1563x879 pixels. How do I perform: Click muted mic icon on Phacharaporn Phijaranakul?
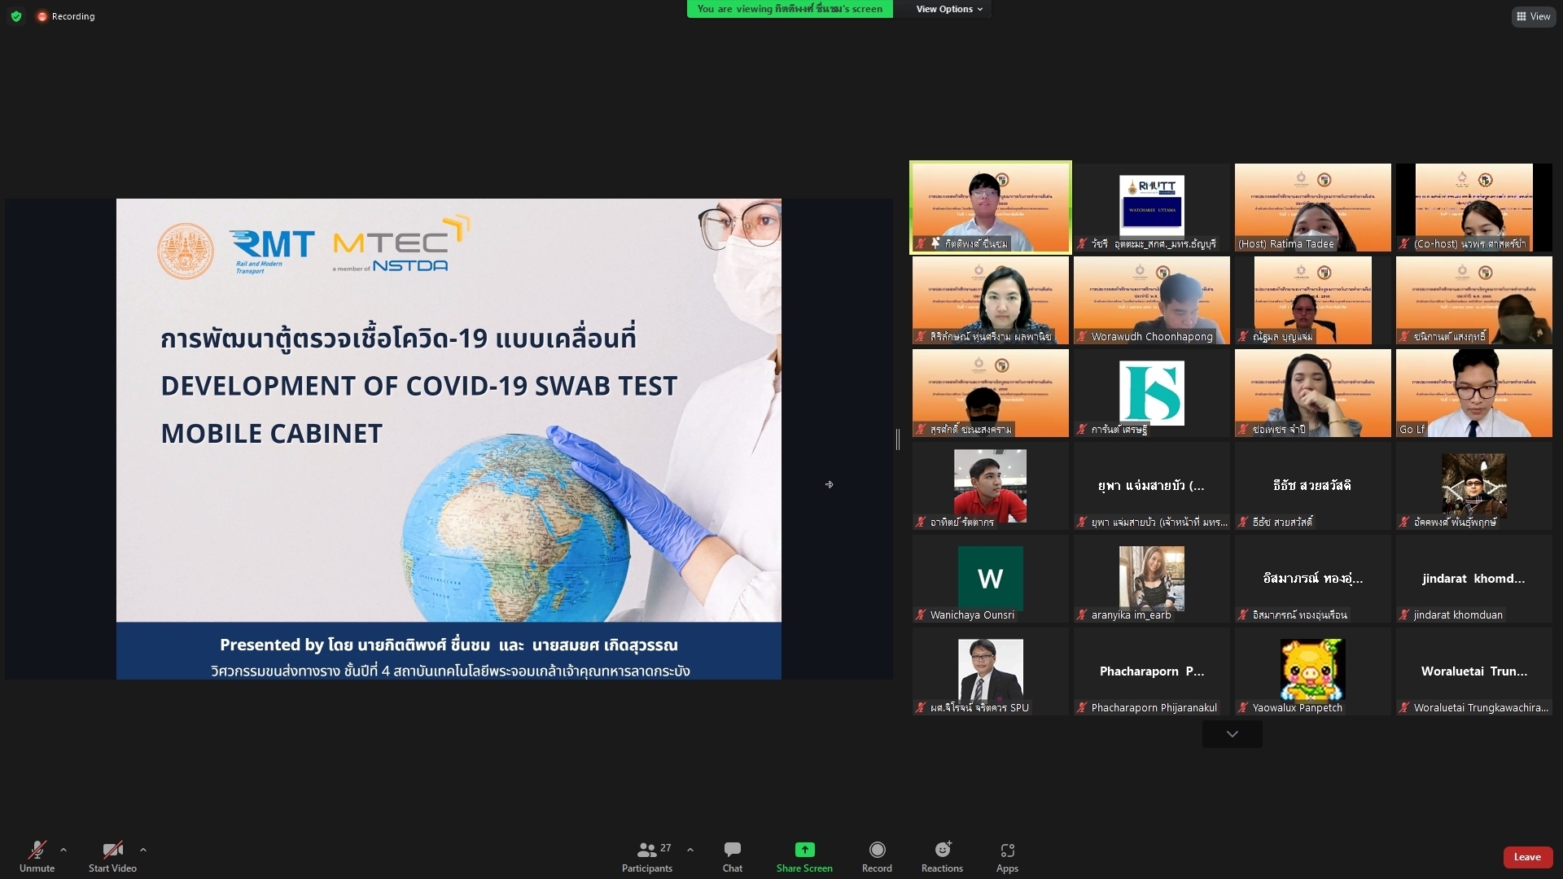(x=1082, y=708)
